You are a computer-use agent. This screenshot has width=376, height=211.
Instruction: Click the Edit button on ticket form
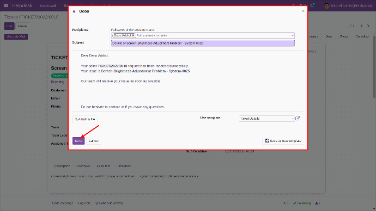(9, 26)
